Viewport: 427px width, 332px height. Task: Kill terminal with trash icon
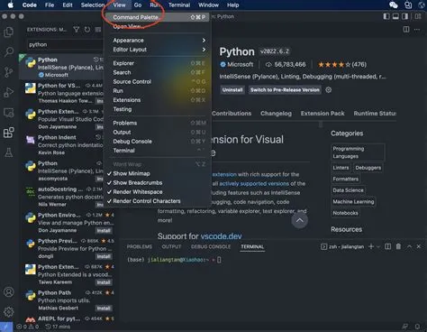coord(398,246)
